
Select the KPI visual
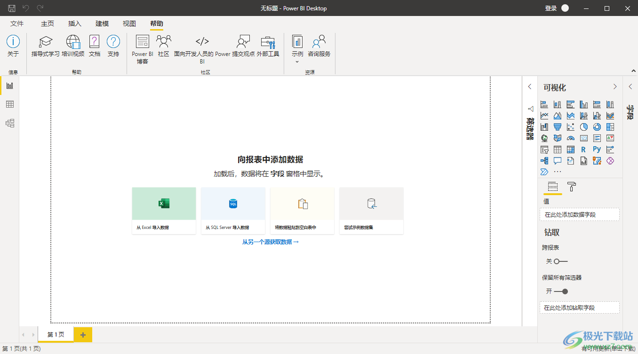pos(610,138)
